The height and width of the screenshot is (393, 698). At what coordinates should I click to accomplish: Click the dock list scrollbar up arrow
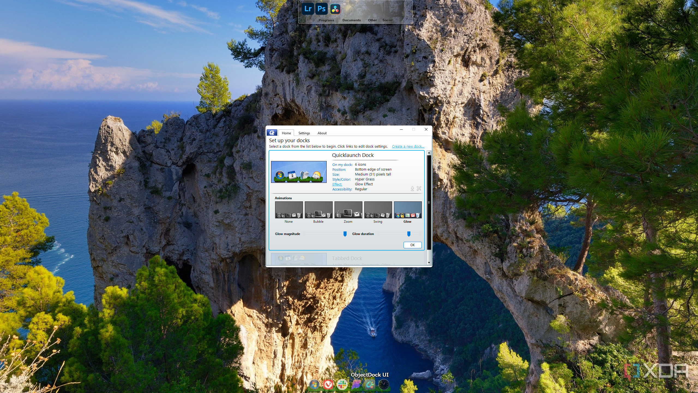[x=429, y=153]
